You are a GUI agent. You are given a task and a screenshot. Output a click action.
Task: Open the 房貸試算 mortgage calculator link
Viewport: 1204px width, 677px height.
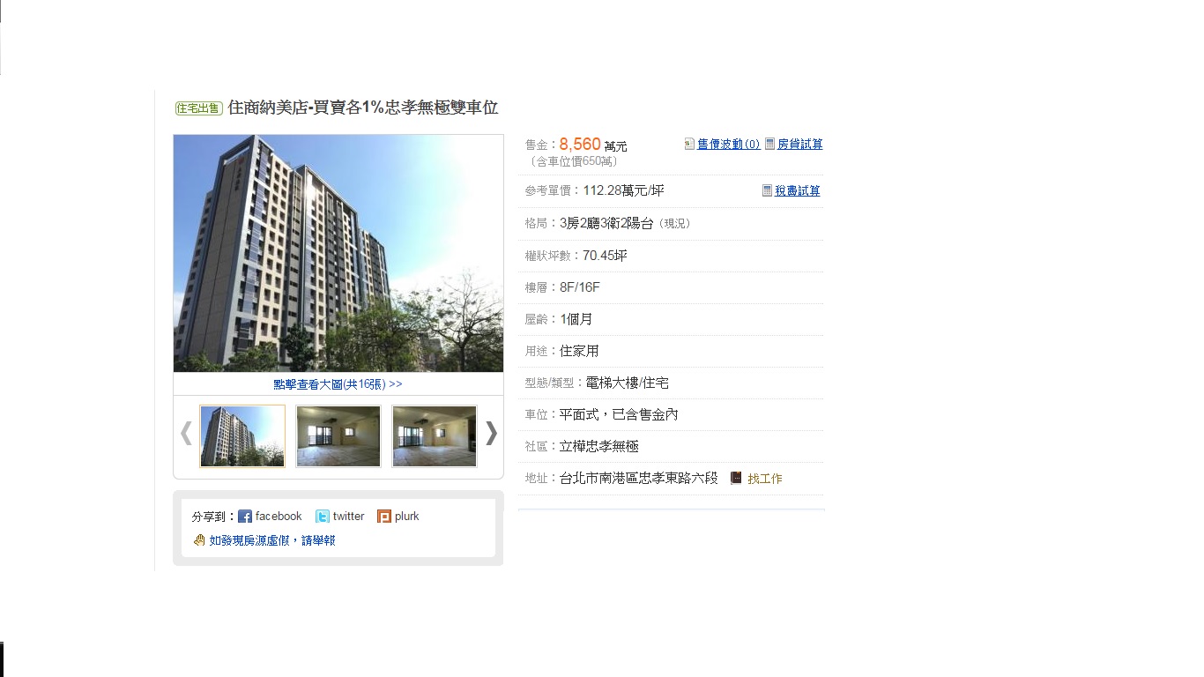[x=800, y=144]
